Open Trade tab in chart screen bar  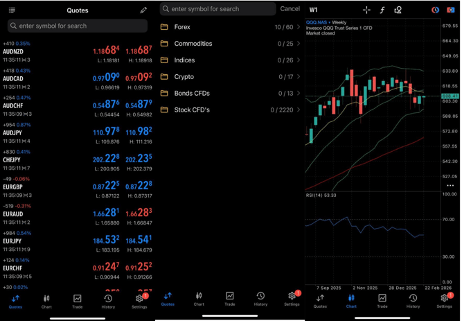pos(382,301)
